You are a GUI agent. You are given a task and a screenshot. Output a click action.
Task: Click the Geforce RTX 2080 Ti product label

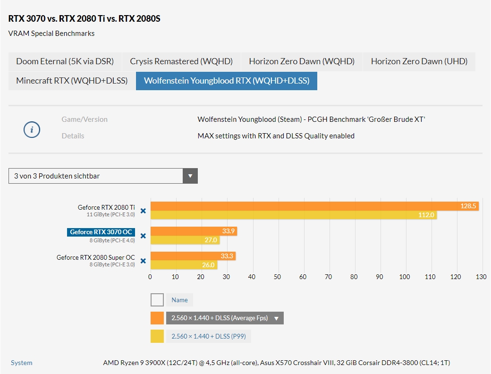pyautogui.click(x=106, y=207)
